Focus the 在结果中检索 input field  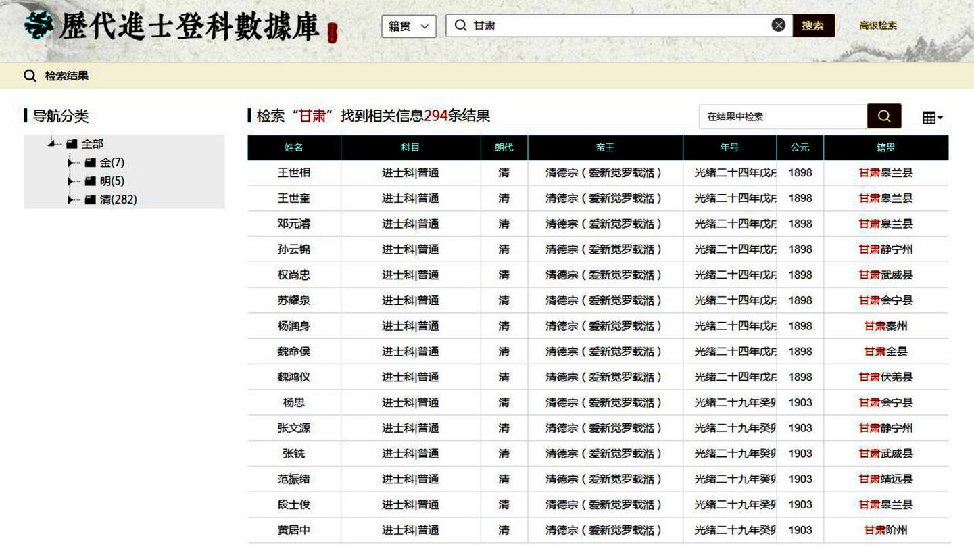(783, 116)
